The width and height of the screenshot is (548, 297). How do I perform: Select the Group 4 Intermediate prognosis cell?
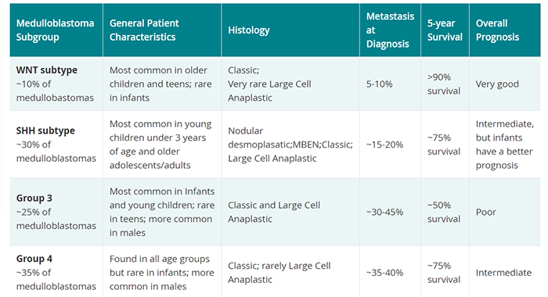pos(505,272)
